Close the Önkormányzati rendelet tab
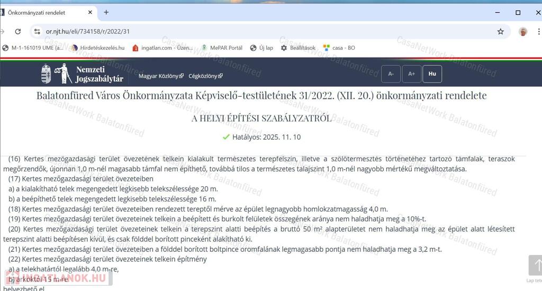The width and height of the screenshot is (542, 291). coord(90,12)
